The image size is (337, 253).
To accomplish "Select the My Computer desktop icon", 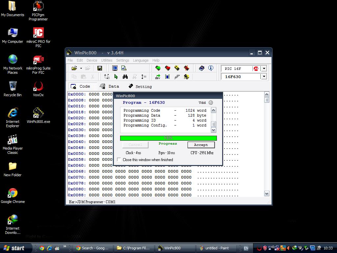I will pyautogui.click(x=13, y=36).
